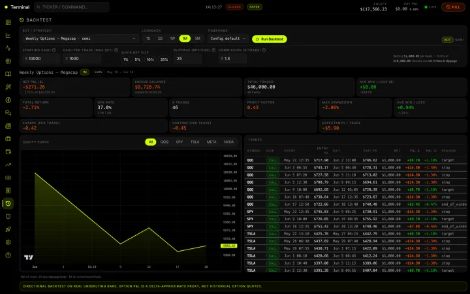Click the Max Drawdown -2.86% value
Image resolution: width=470 pixels, height=294 pixels.
[x=330, y=107]
